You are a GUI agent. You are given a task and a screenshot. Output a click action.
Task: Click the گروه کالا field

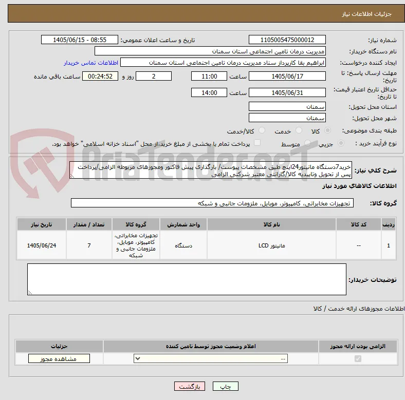(212, 203)
